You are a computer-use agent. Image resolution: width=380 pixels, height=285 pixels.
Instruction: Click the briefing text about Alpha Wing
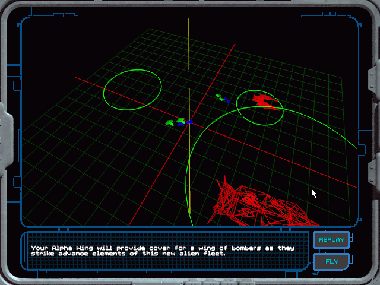163,251
